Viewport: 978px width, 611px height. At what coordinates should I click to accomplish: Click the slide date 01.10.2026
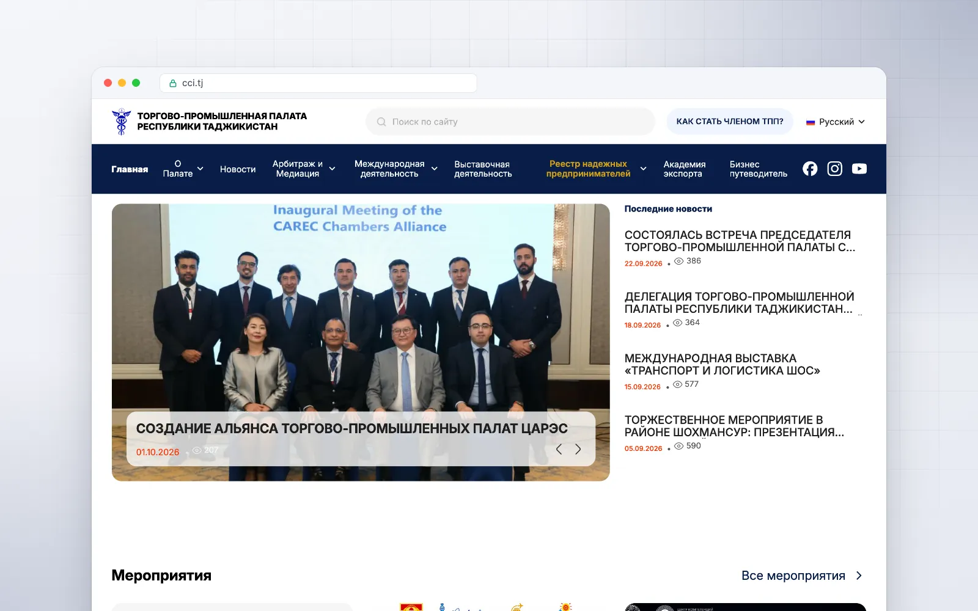(158, 452)
